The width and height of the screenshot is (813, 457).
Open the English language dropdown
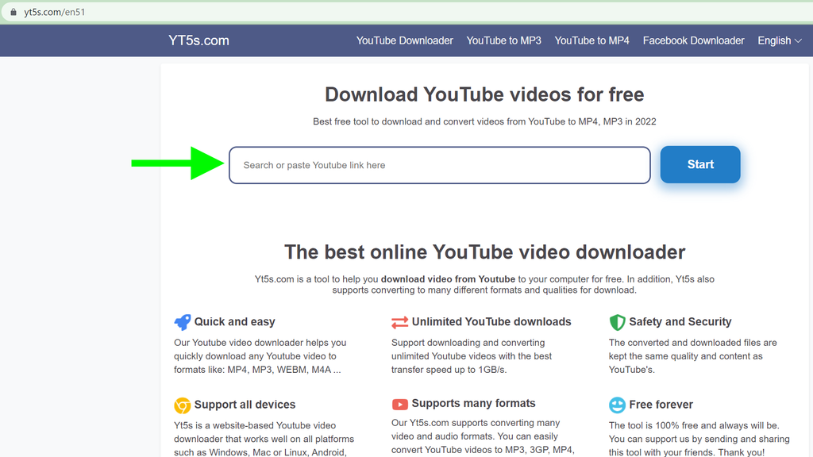(779, 40)
